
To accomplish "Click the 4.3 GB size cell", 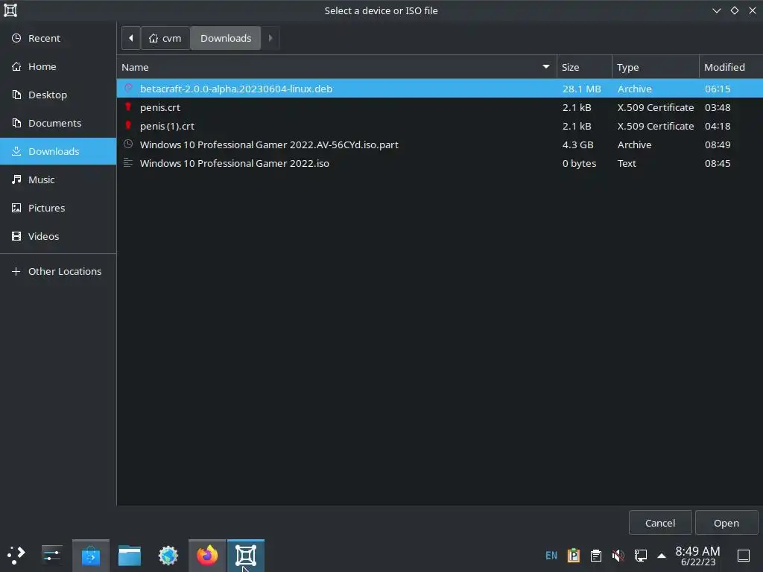I will 577,144.
